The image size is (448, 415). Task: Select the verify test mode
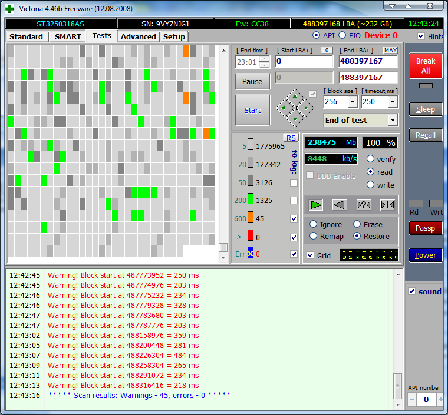pos(371,159)
